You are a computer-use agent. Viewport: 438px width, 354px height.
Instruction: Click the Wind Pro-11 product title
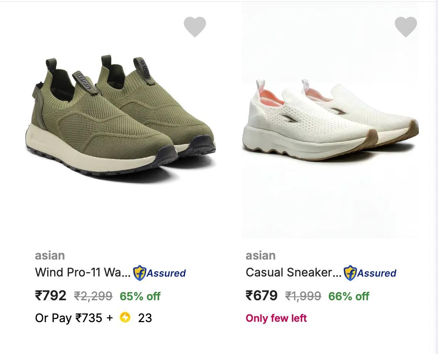click(x=83, y=273)
